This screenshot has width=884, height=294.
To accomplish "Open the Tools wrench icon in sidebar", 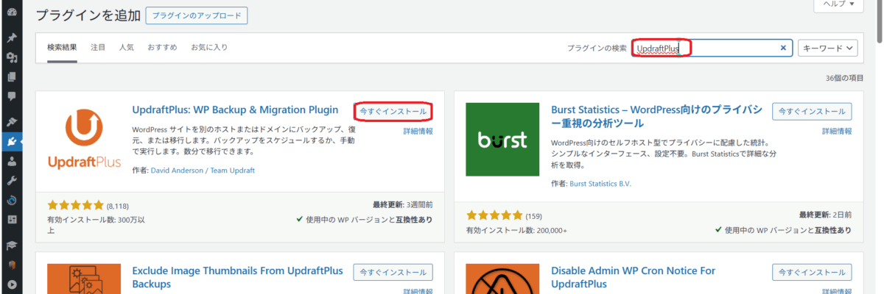I will coord(11,180).
